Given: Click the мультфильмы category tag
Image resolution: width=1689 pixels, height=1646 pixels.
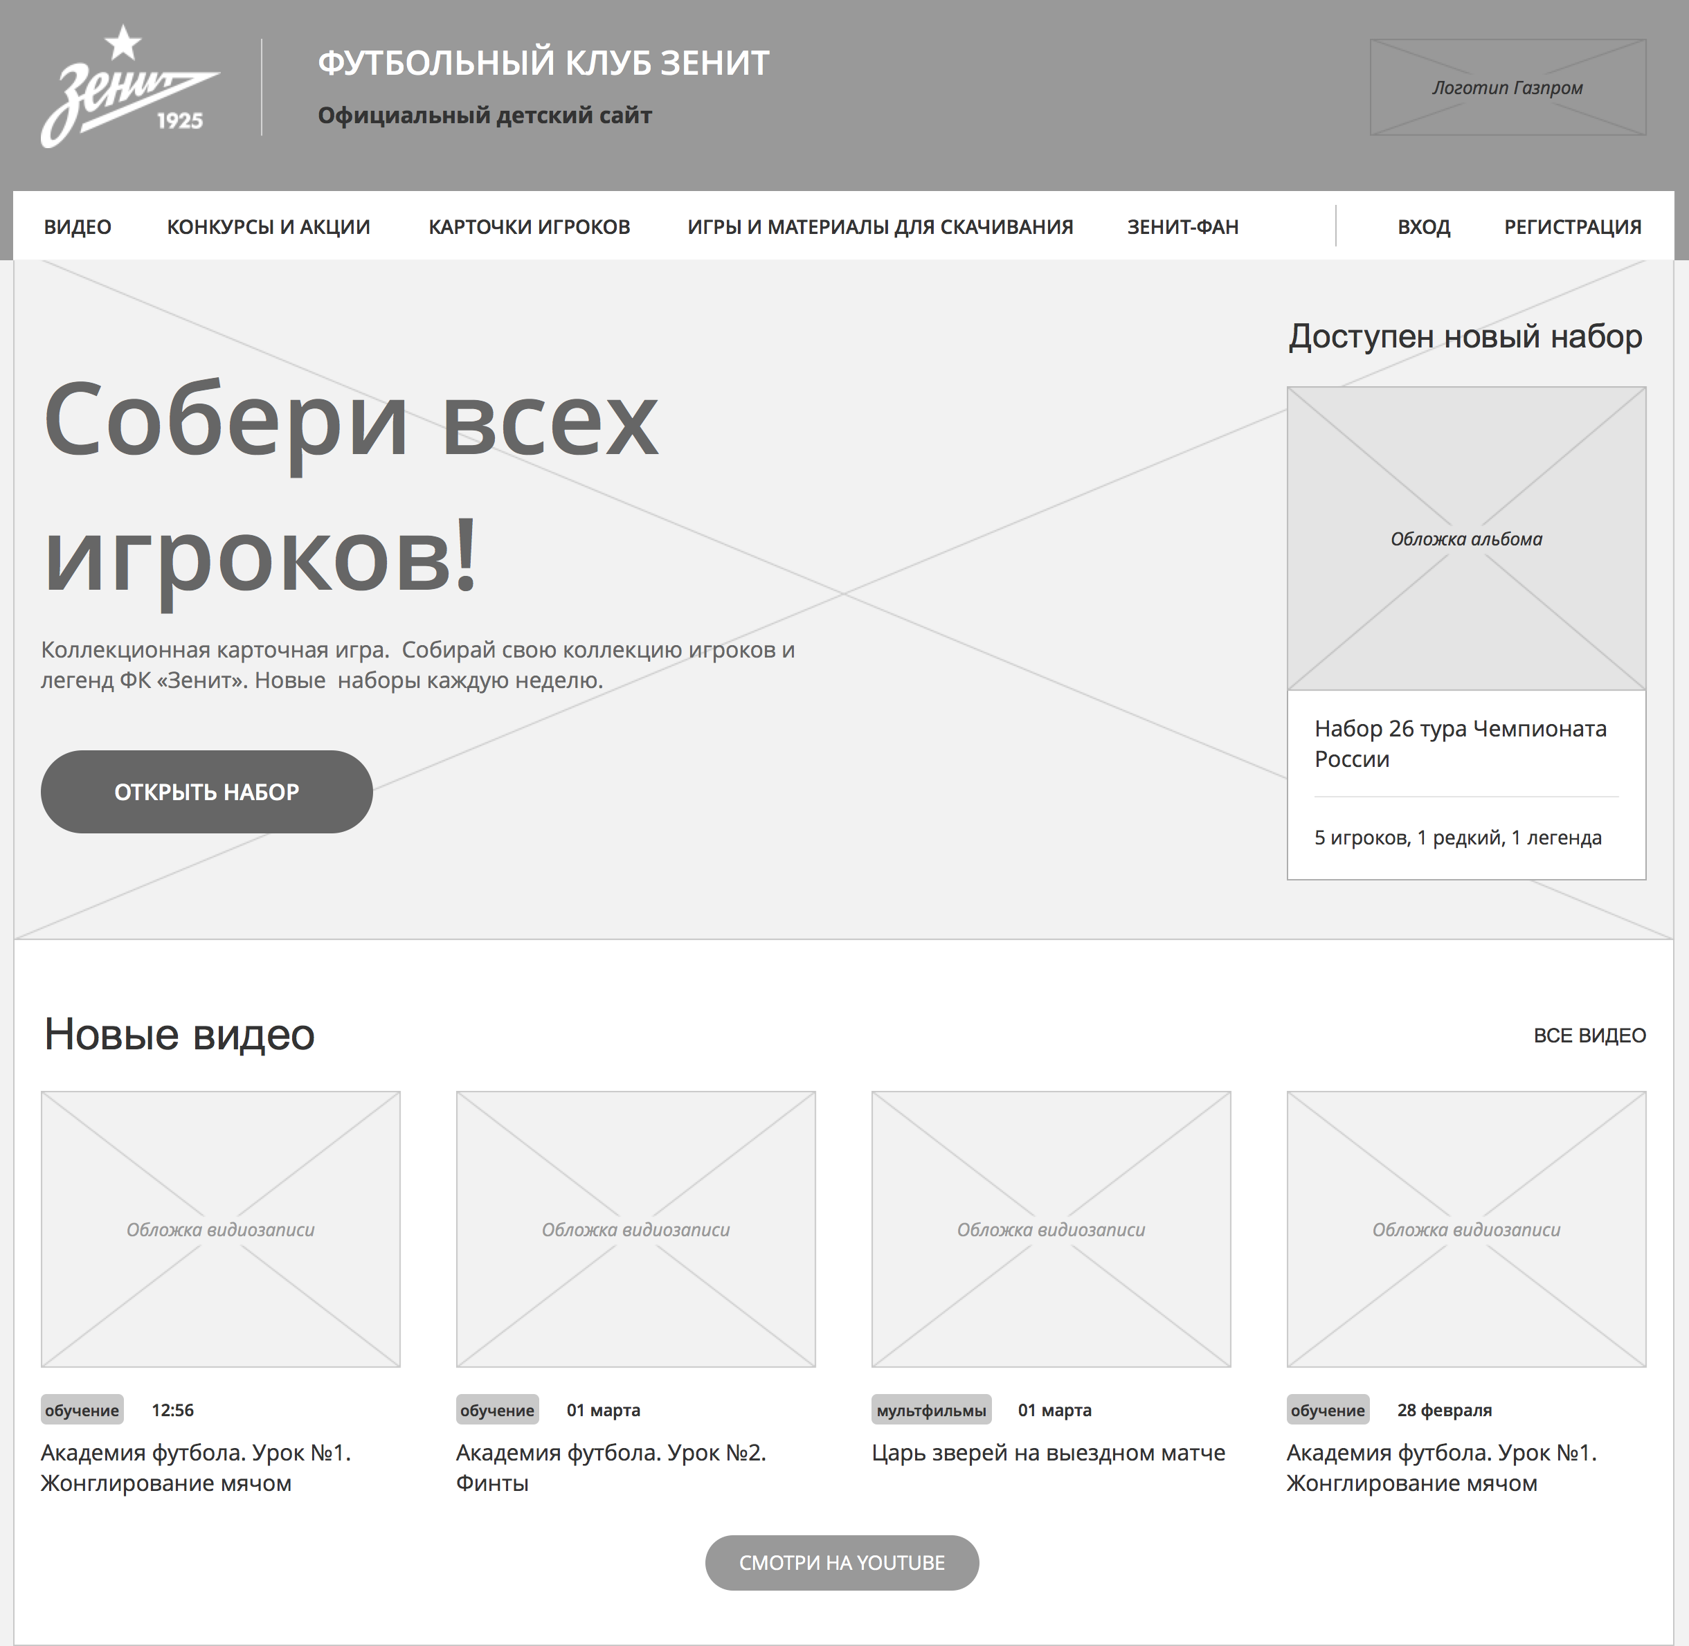Looking at the screenshot, I should pyautogui.click(x=931, y=1410).
